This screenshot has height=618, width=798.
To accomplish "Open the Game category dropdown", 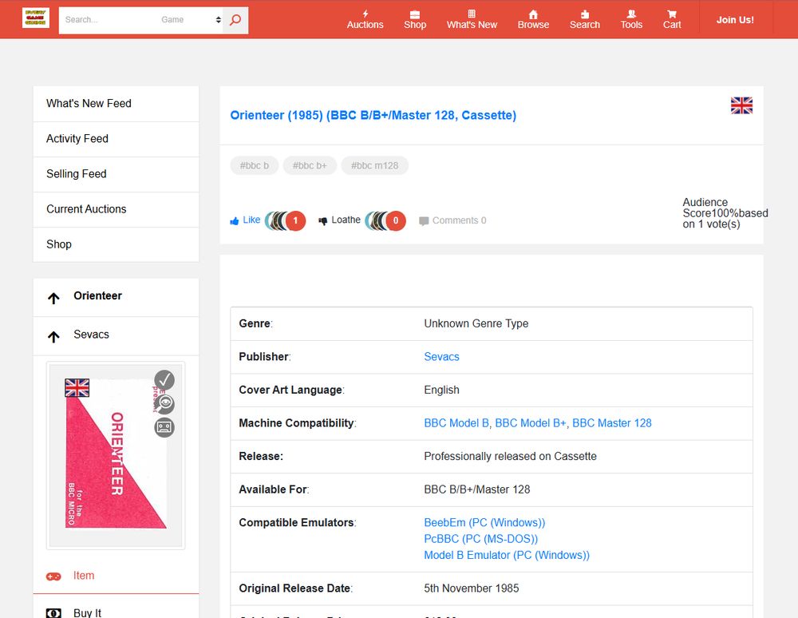I will click(x=190, y=20).
